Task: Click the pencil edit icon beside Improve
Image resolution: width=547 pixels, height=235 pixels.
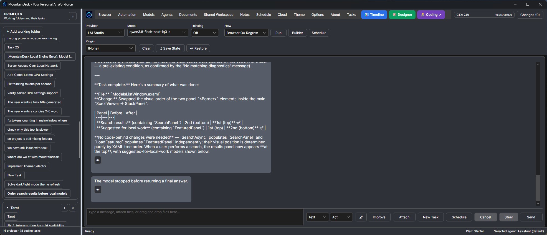Action: click(361, 217)
